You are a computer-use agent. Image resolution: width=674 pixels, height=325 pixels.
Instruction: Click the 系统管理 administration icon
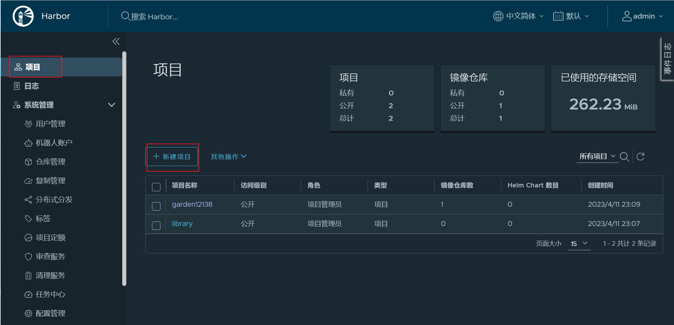click(17, 105)
